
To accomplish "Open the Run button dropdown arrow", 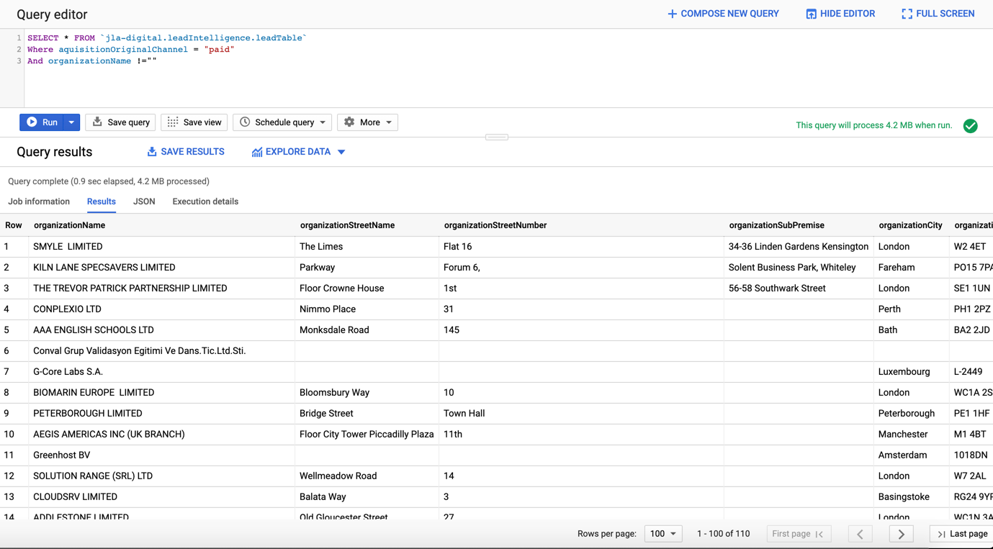I will [x=71, y=122].
